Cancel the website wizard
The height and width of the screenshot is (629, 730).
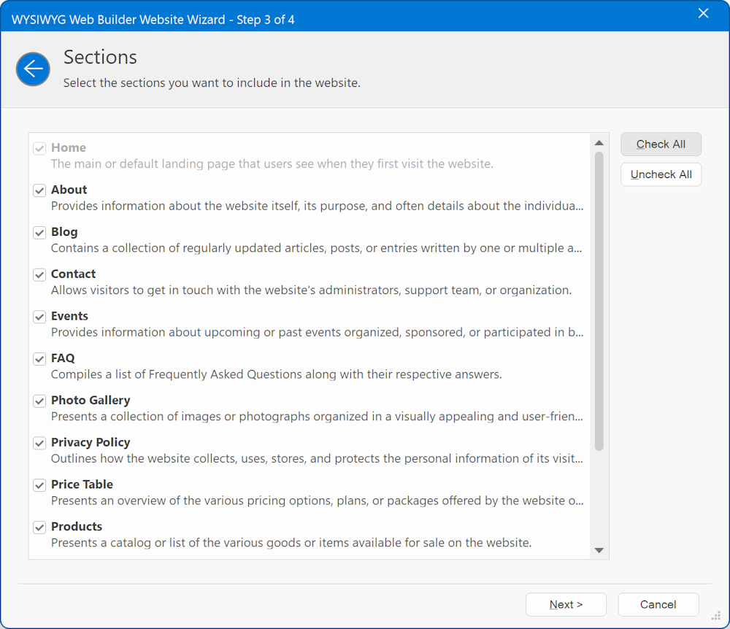point(658,604)
